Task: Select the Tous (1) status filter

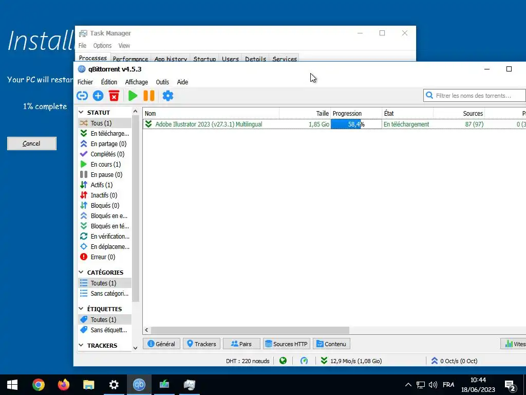Action: click(x=105, y=123)
